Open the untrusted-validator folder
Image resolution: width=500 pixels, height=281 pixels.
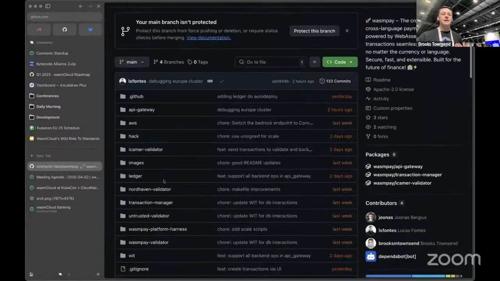coord(149,216)
